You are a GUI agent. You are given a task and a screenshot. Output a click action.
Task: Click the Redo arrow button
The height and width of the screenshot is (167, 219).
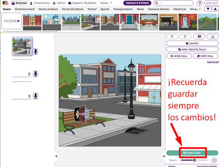185,36
